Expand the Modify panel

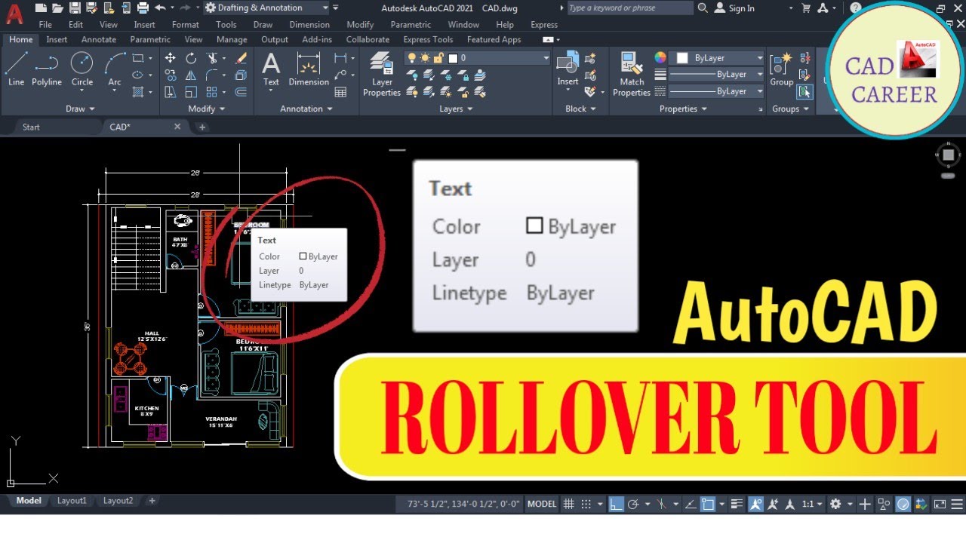tap(206, 109)
